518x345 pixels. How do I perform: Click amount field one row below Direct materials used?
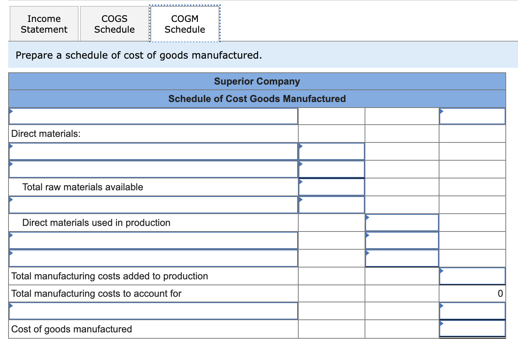click(402, 240)
